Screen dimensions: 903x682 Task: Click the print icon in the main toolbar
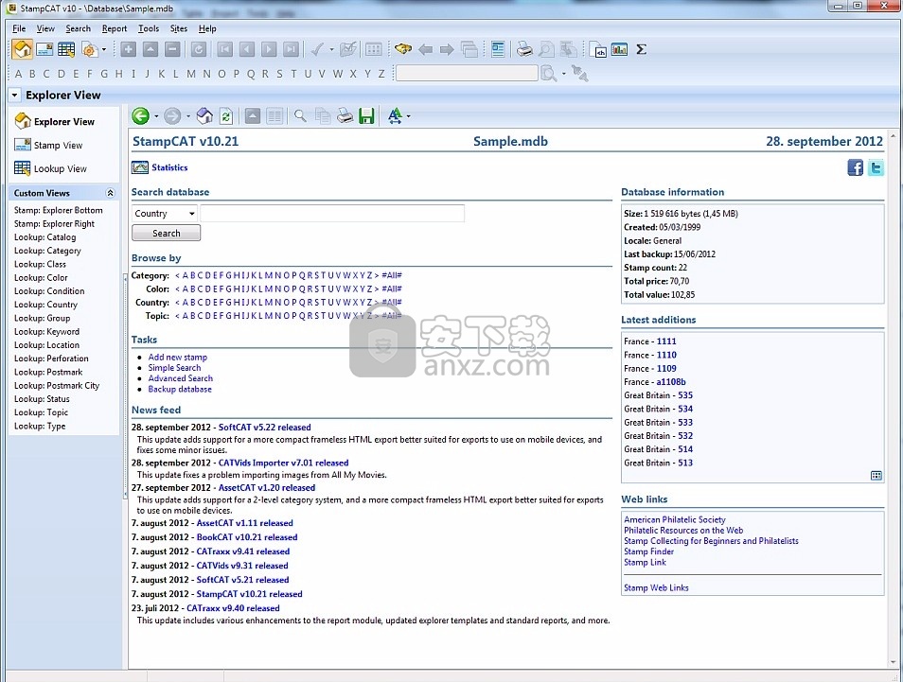point(524,49)
